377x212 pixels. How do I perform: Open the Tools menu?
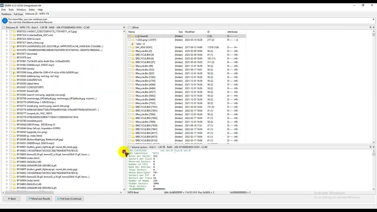11,10
